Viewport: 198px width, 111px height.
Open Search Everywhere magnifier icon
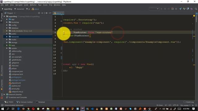click(196, 9)
